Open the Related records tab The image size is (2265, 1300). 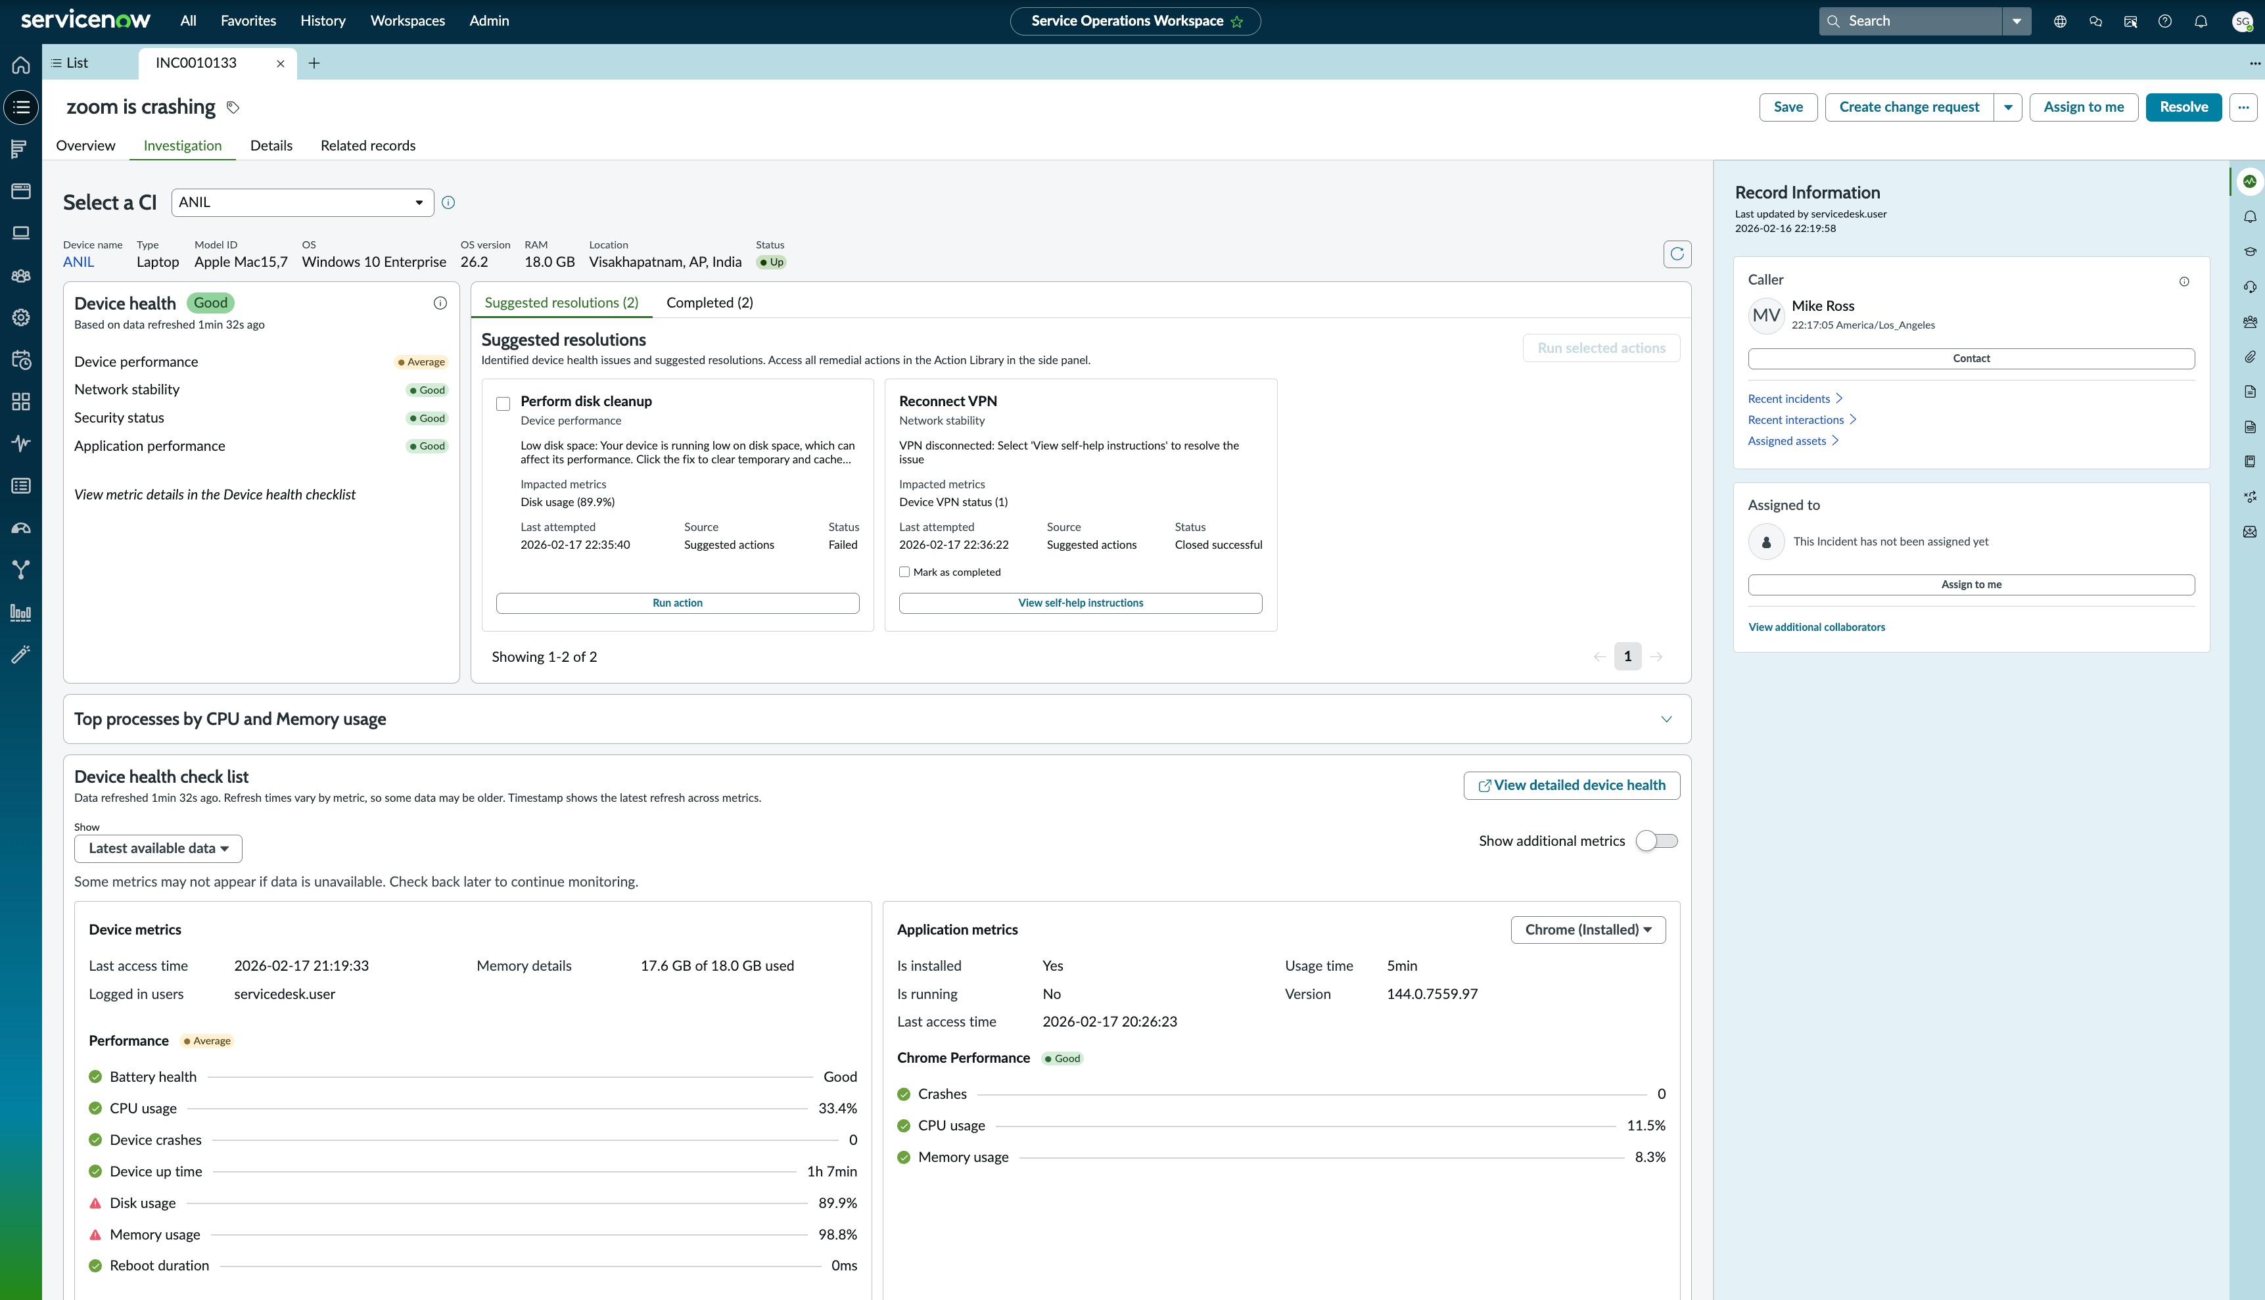pyautogui.click(x=368, y=145)
